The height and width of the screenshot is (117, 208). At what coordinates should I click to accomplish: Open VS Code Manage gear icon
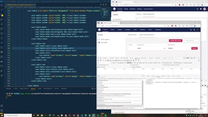[x=2, y=110]
